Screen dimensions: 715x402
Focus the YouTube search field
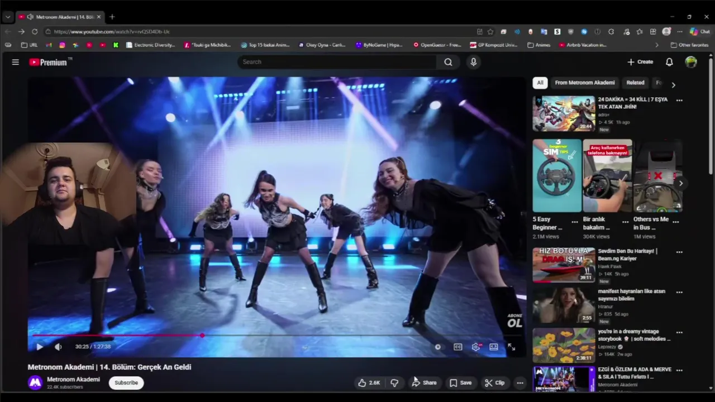click(337, 62)
